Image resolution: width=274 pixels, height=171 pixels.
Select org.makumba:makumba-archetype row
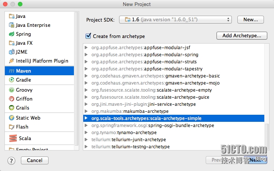coord(174,111)
